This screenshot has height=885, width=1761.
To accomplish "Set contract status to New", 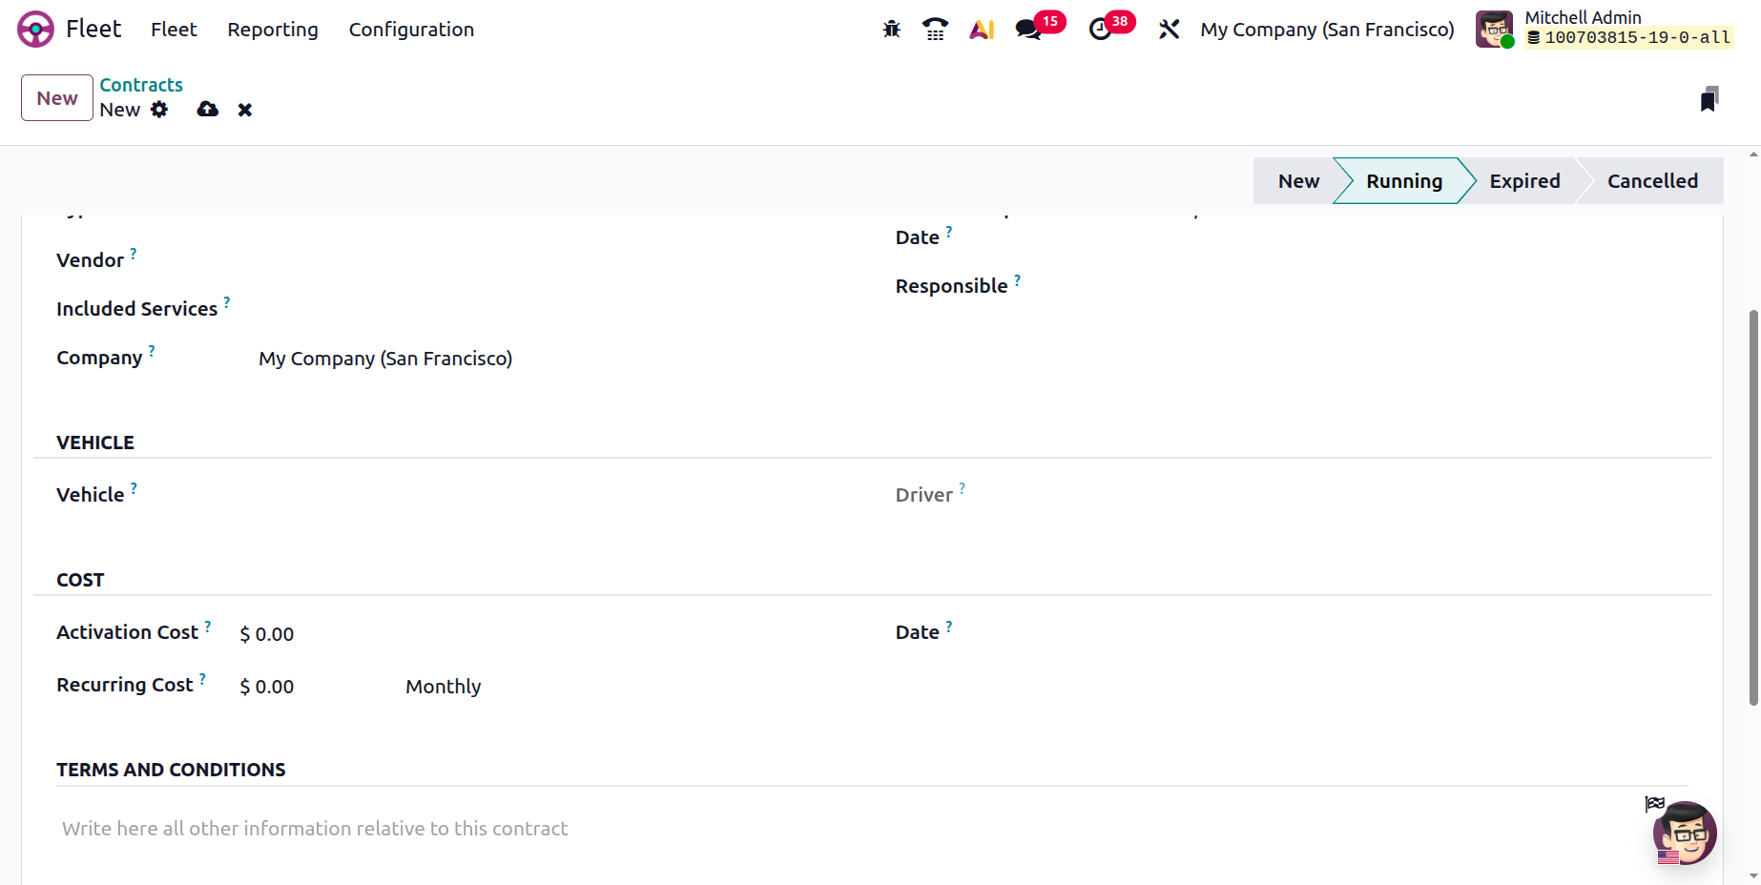I will pos(1297,181).
